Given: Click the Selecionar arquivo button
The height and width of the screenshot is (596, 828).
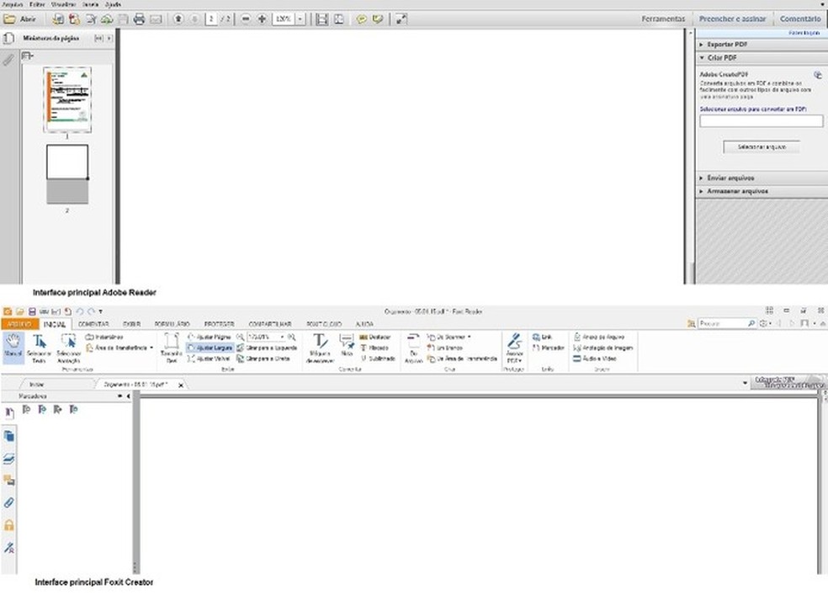Looking at the screenshot, I should [762, 146].
